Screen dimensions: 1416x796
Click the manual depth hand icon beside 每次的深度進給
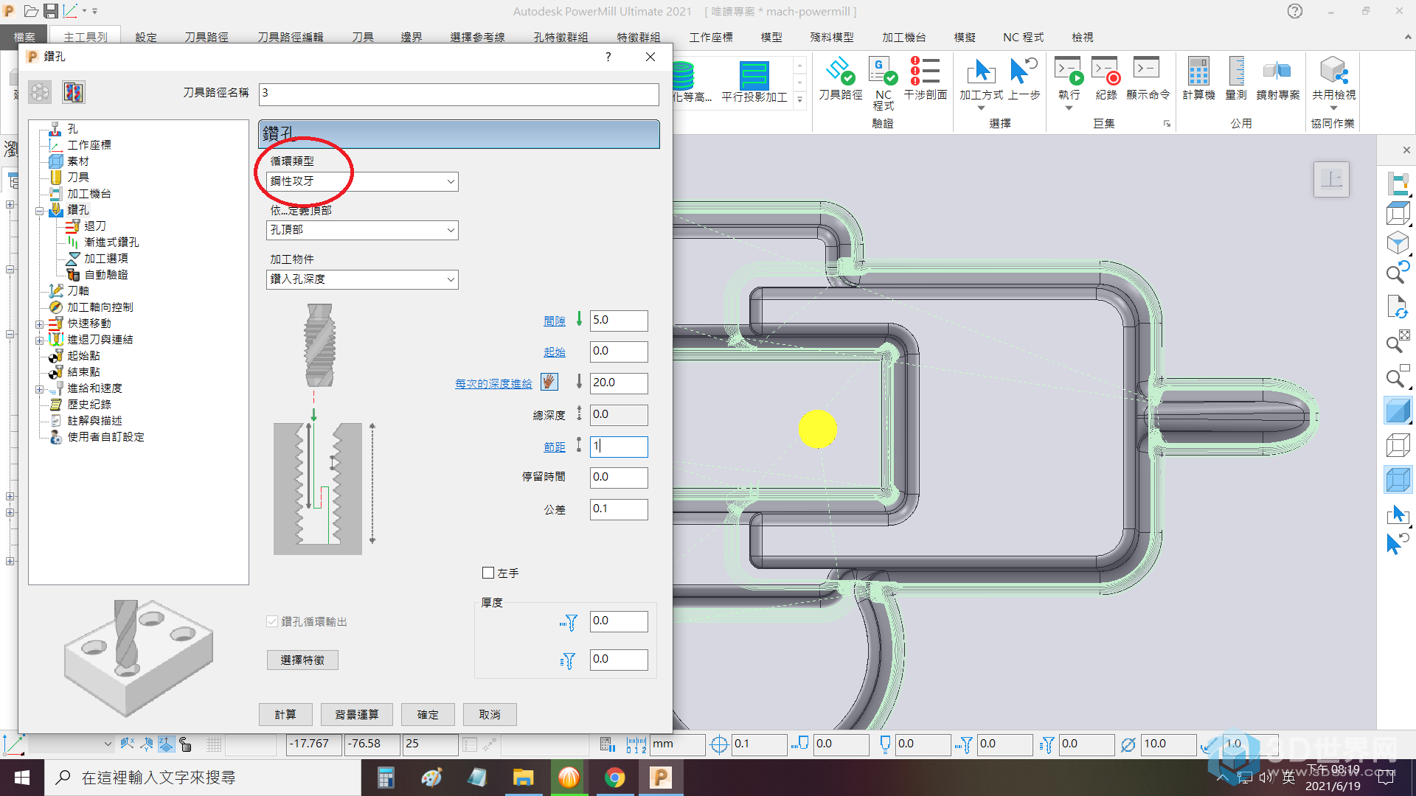(549, 382)
